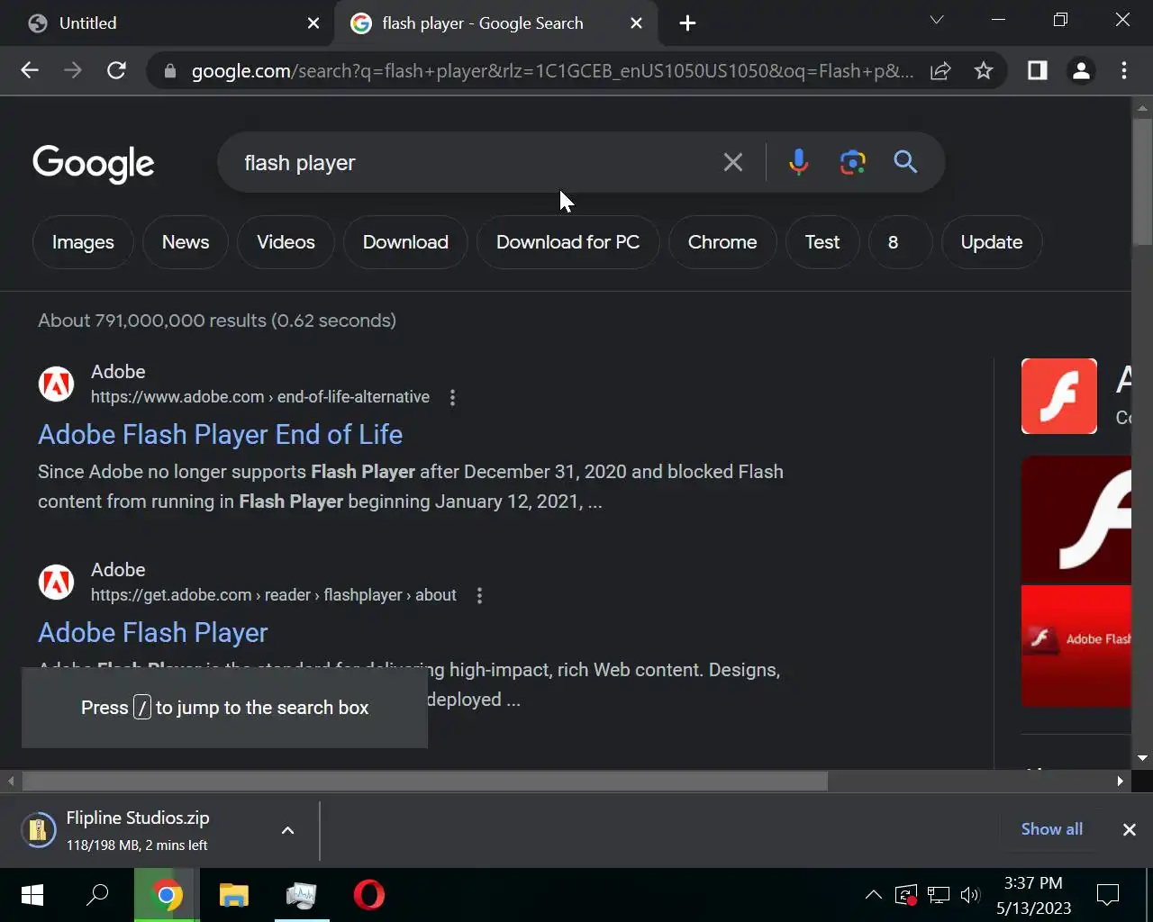Apply the 8 filter chip
The width and height of the screenshot is (1153, 922).
click(x=900, y=242)
